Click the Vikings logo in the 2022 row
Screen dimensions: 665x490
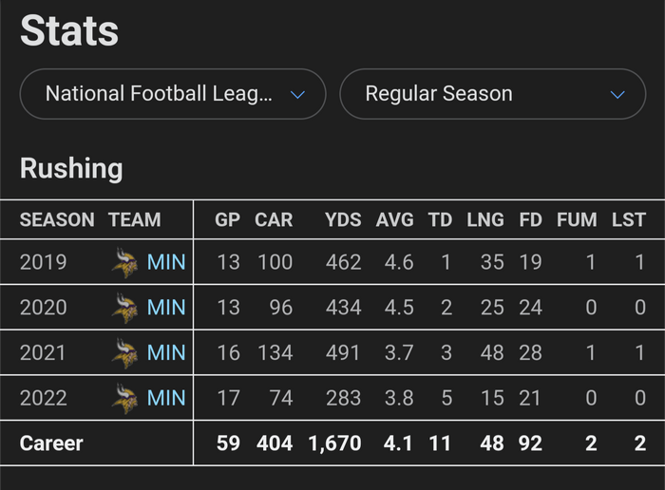124,398
